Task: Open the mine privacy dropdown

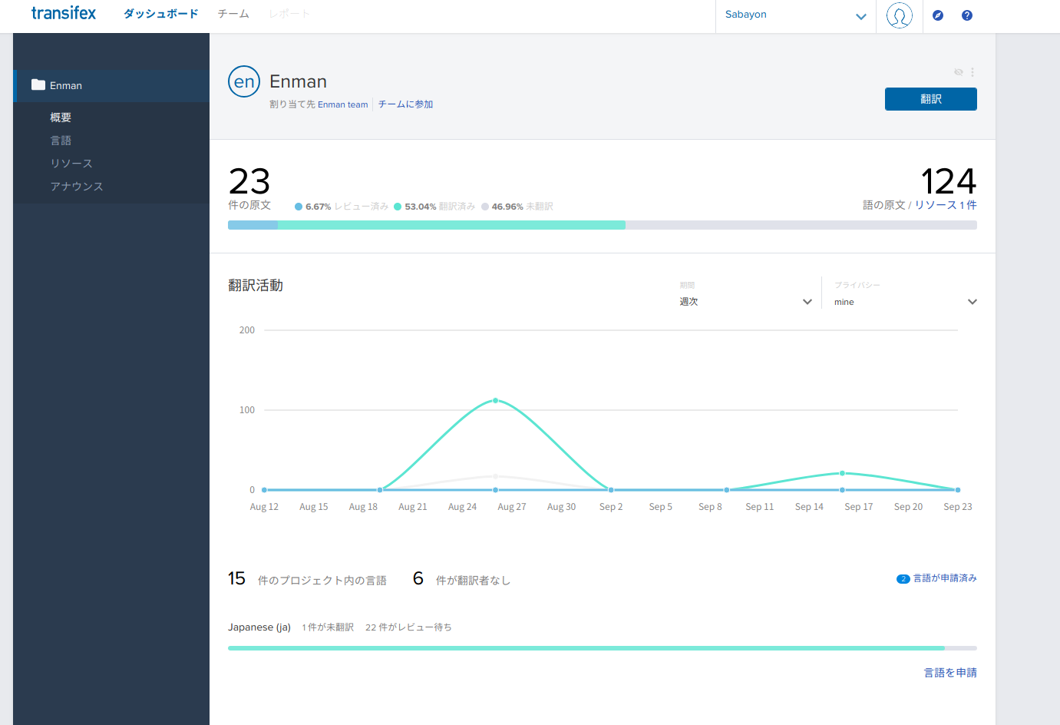Action: (x=904, y=302)
